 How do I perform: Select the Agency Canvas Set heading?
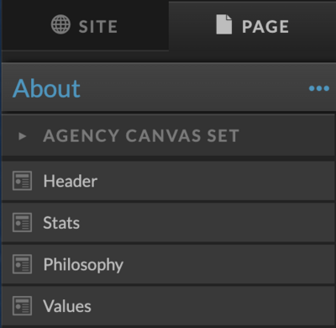coord(141,136)
